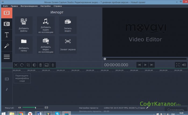Click the rotate clip icon

(22, 65)
